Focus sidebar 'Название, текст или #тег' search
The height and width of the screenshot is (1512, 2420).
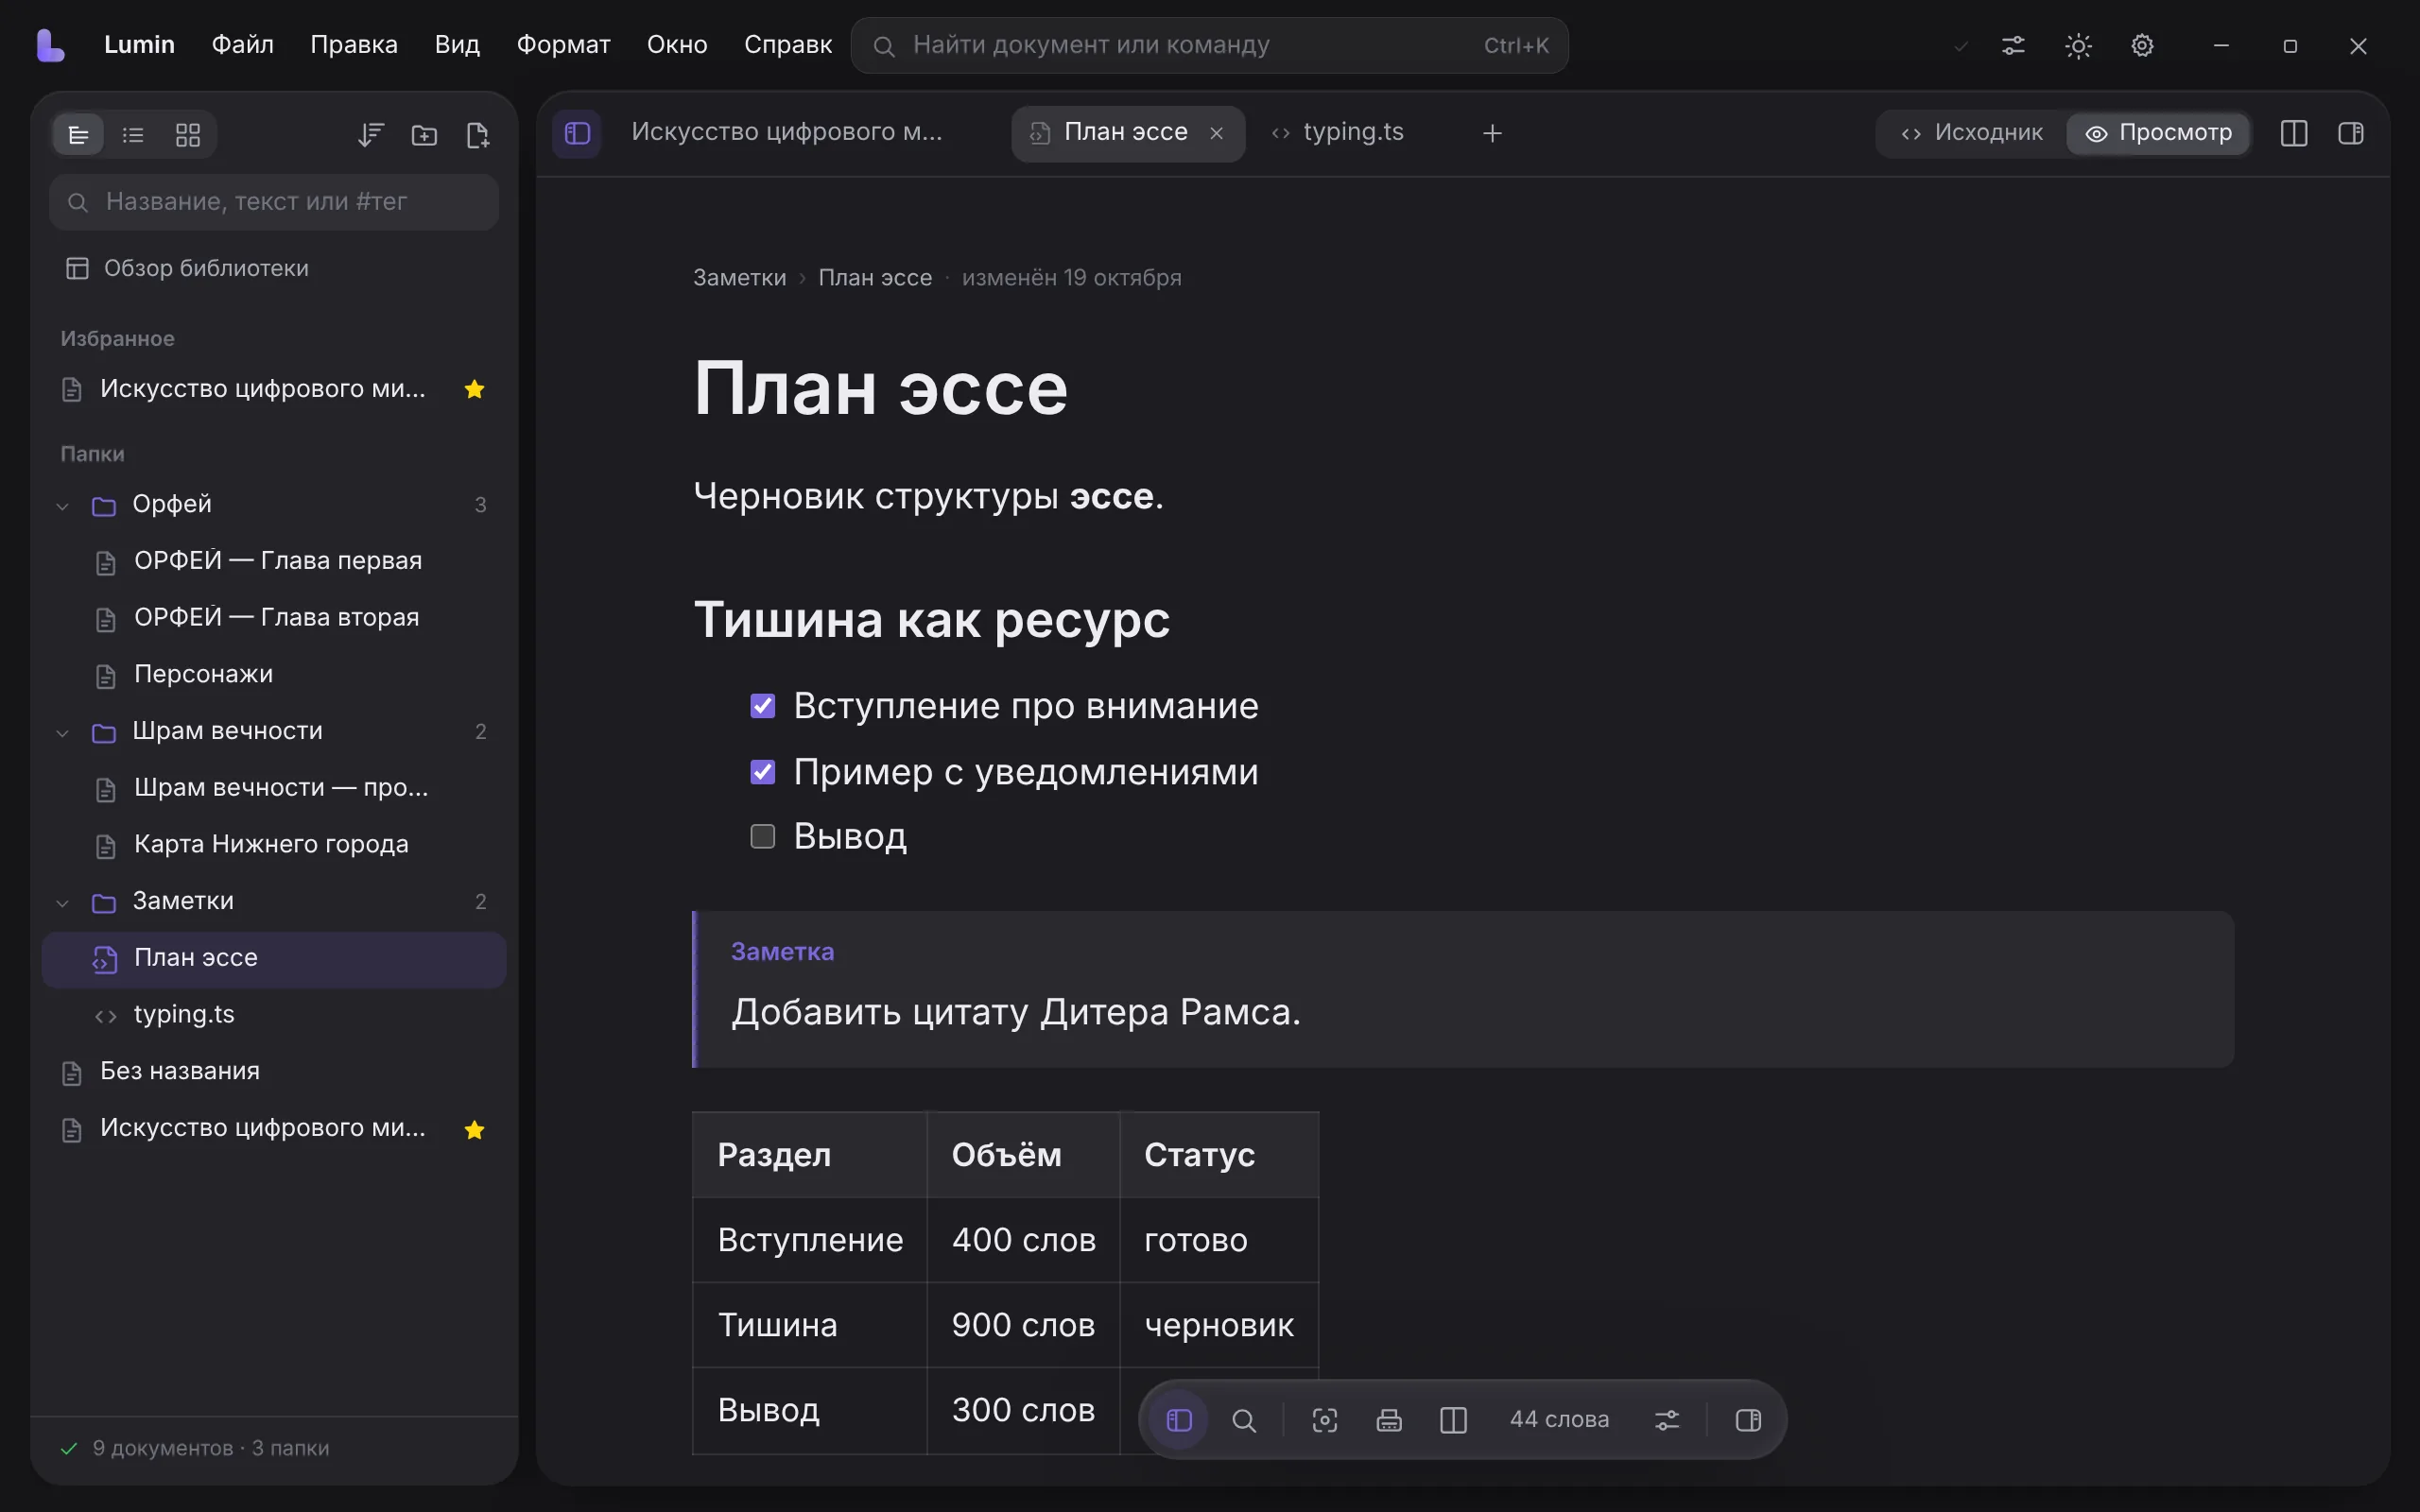[x=274, y=202]
